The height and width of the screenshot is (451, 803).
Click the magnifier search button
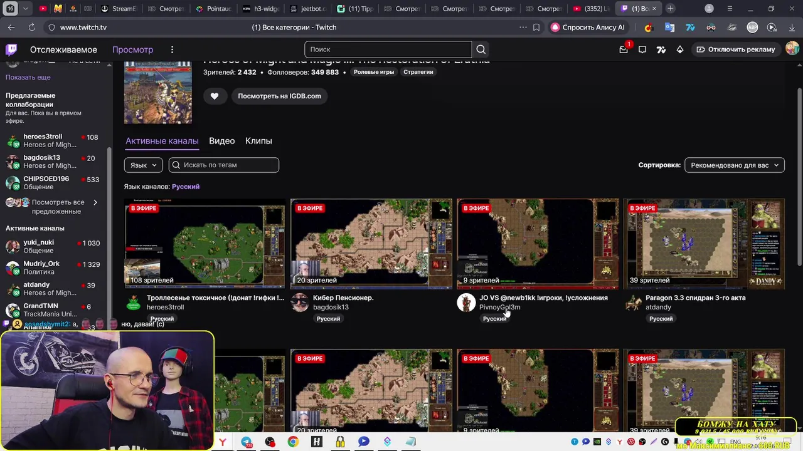[481, 49]
